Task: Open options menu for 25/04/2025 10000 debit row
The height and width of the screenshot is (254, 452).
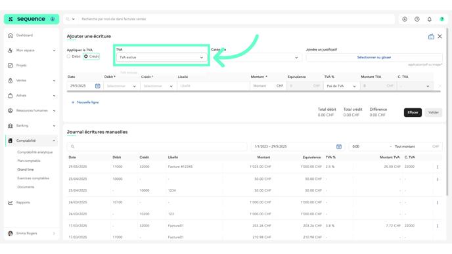Action: (x=438, y=179)
